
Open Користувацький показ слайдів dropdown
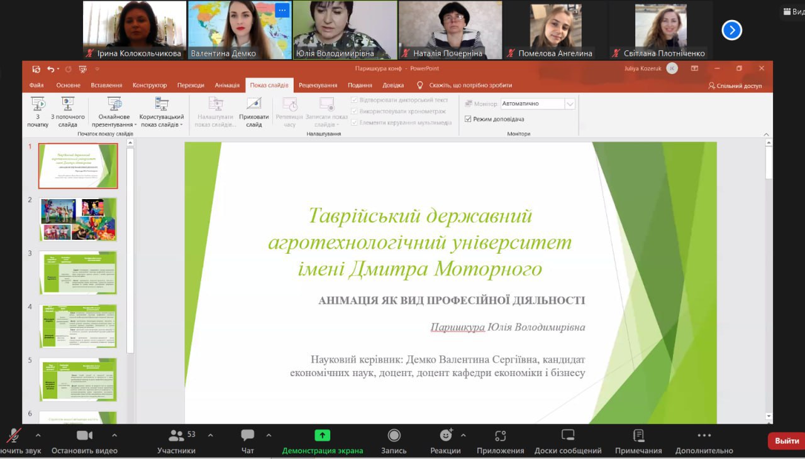pyautogui.click(x=162, y=112)
